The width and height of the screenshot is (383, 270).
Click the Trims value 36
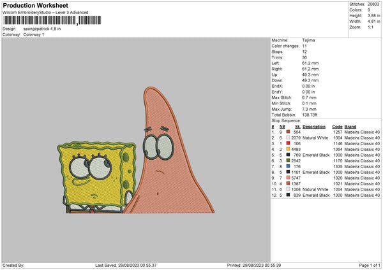pyautogui.click(x=304, y=57)
